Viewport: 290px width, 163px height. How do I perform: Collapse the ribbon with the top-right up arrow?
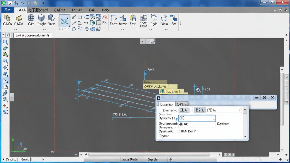click(x=286, y=35)
